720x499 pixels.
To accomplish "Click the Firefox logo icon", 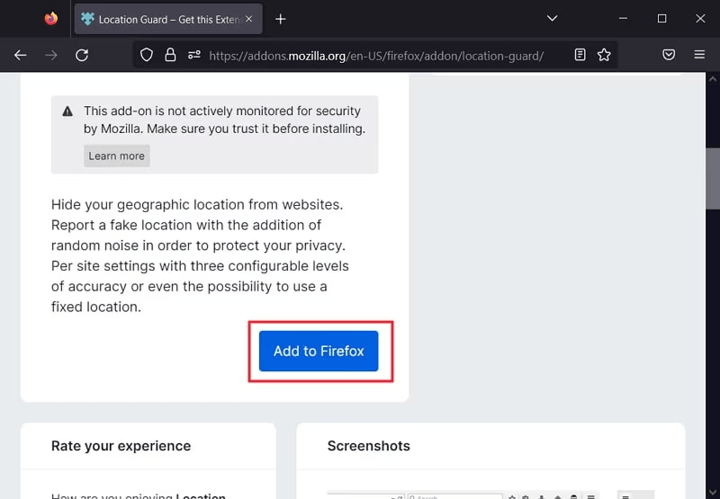I will tap(50, 18).
